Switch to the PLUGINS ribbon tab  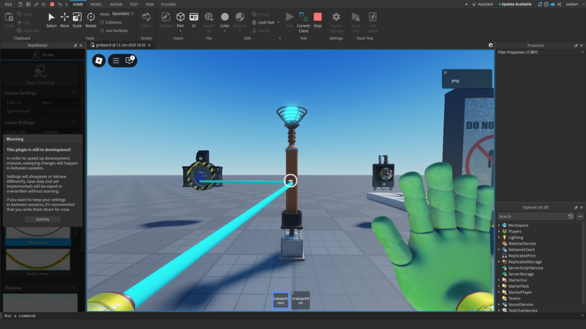click(x=168, y=4)
